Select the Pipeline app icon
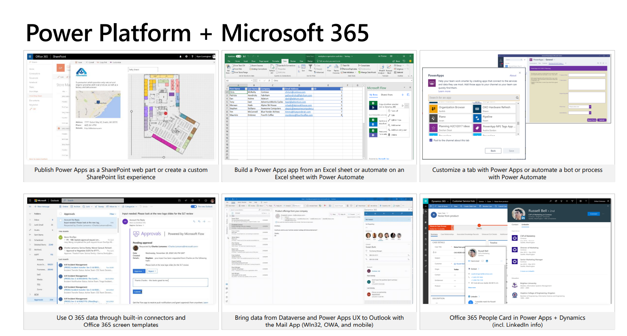The image size is (627, 336). coord(477,118)
